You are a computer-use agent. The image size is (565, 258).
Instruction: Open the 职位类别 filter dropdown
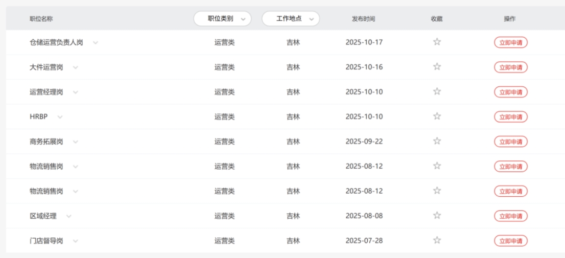[x=222, y=19]
